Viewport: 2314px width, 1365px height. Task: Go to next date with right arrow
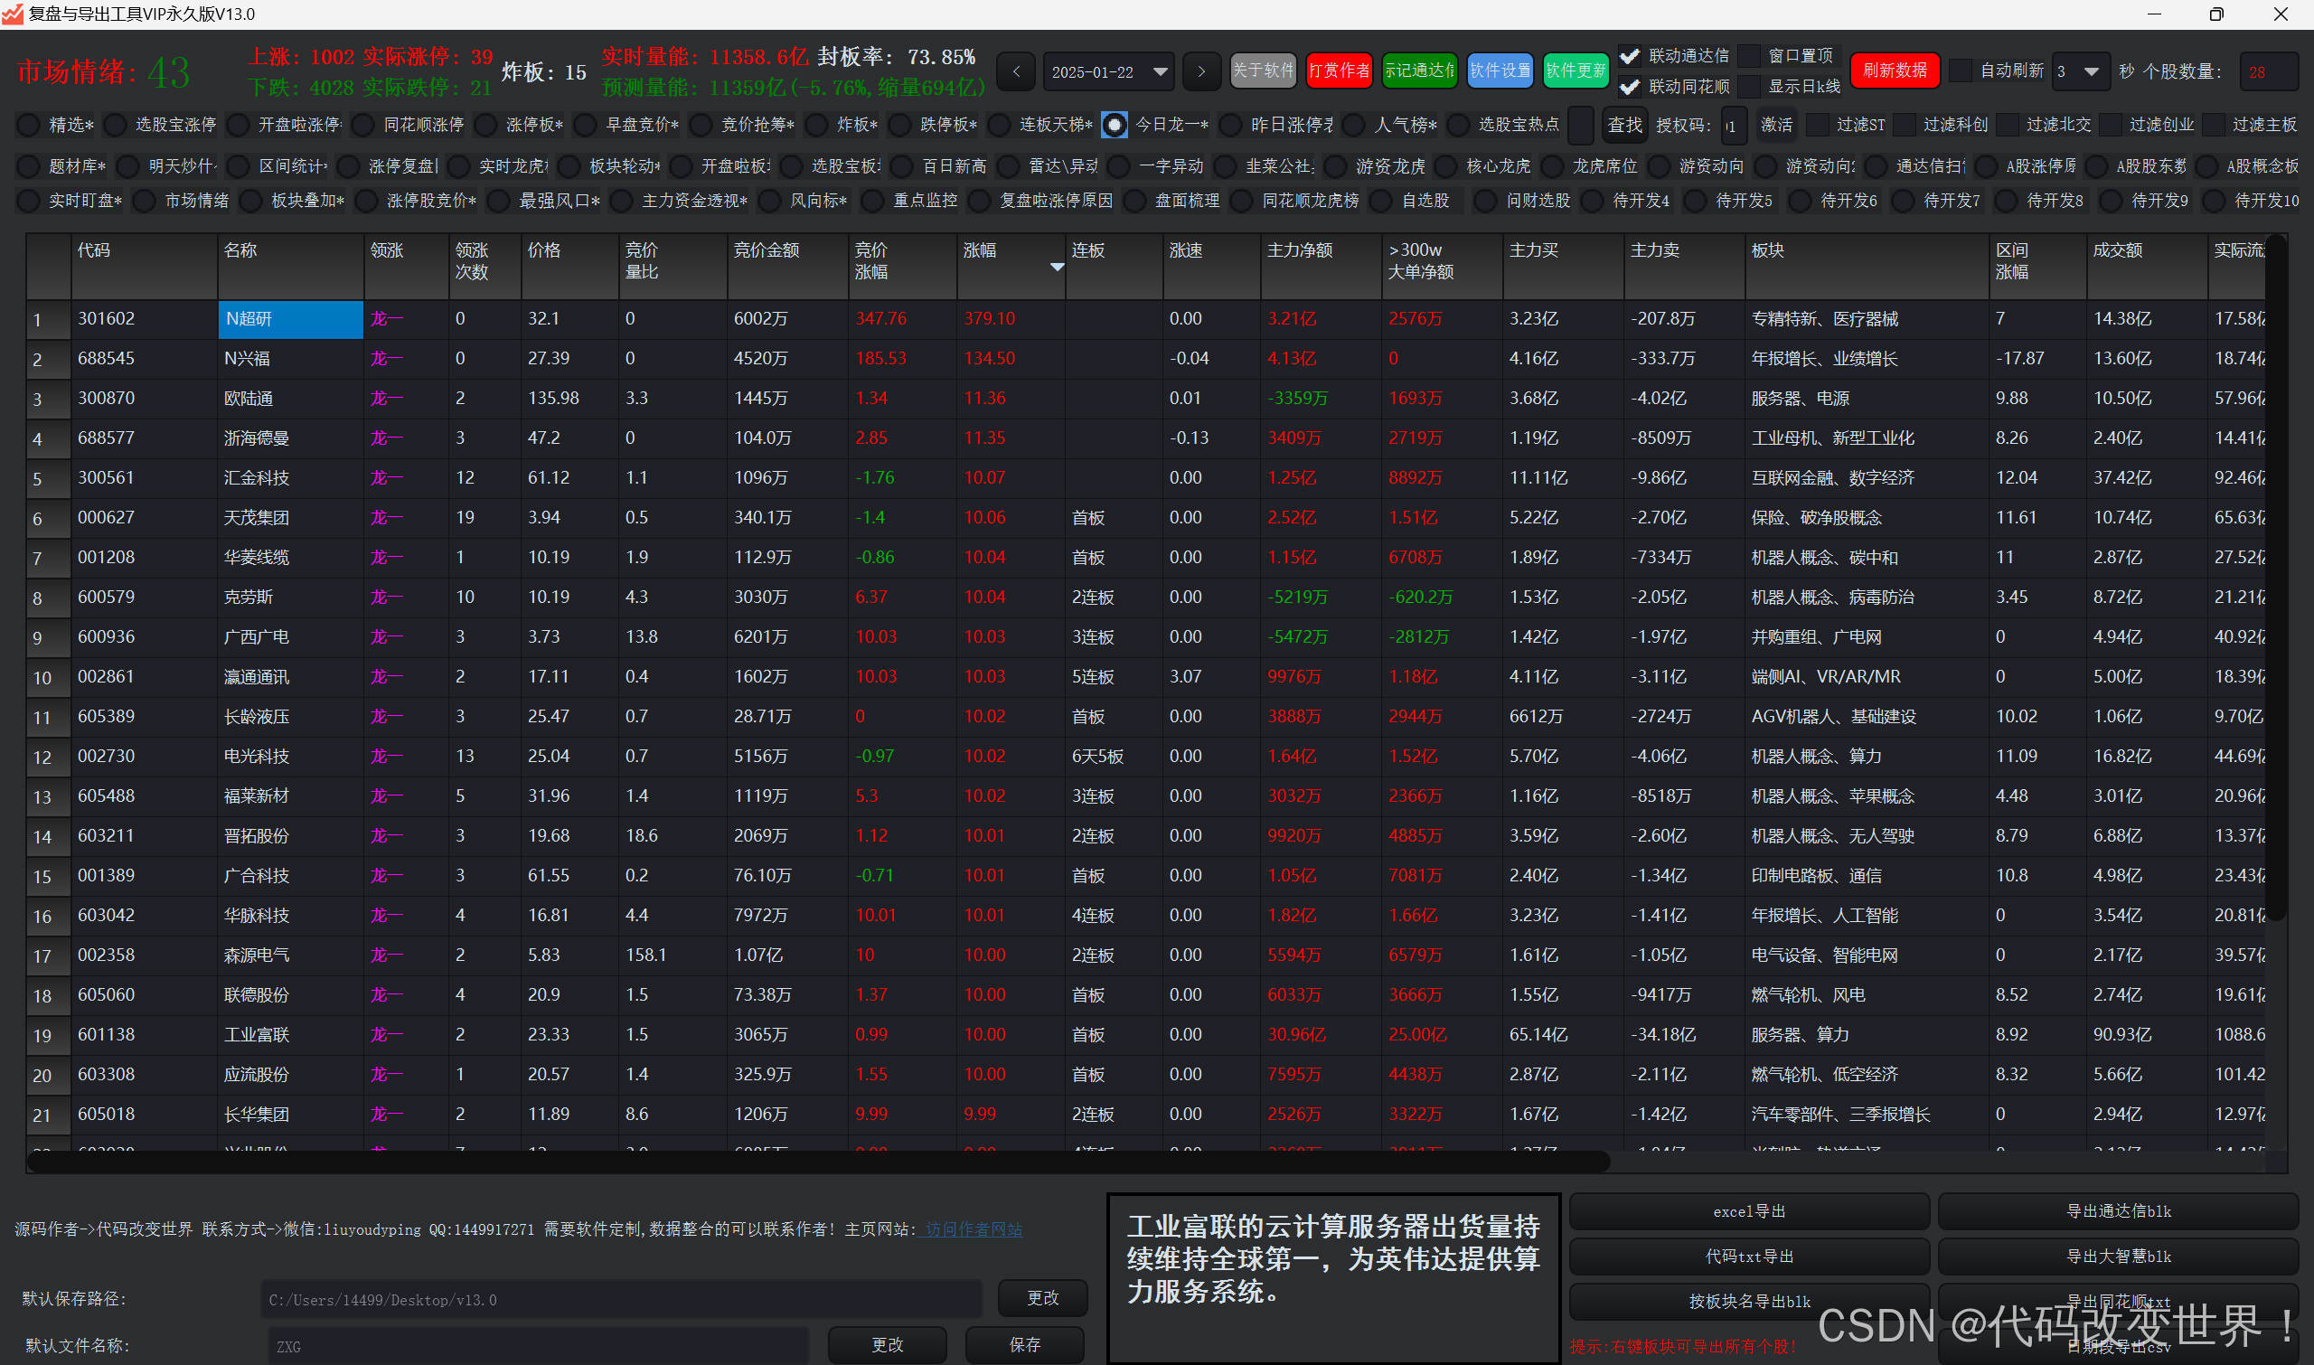click(x=1201, y=71)
